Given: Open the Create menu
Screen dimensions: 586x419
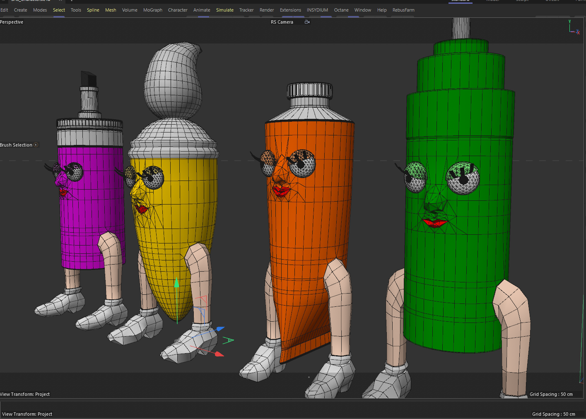Looking at the screenshot, I should (x=20, y=10).
